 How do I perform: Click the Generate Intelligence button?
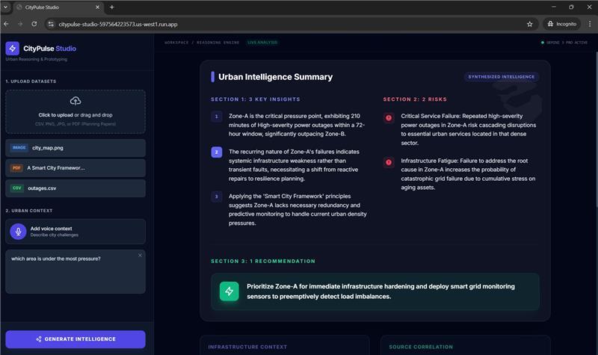click(75, 339)
